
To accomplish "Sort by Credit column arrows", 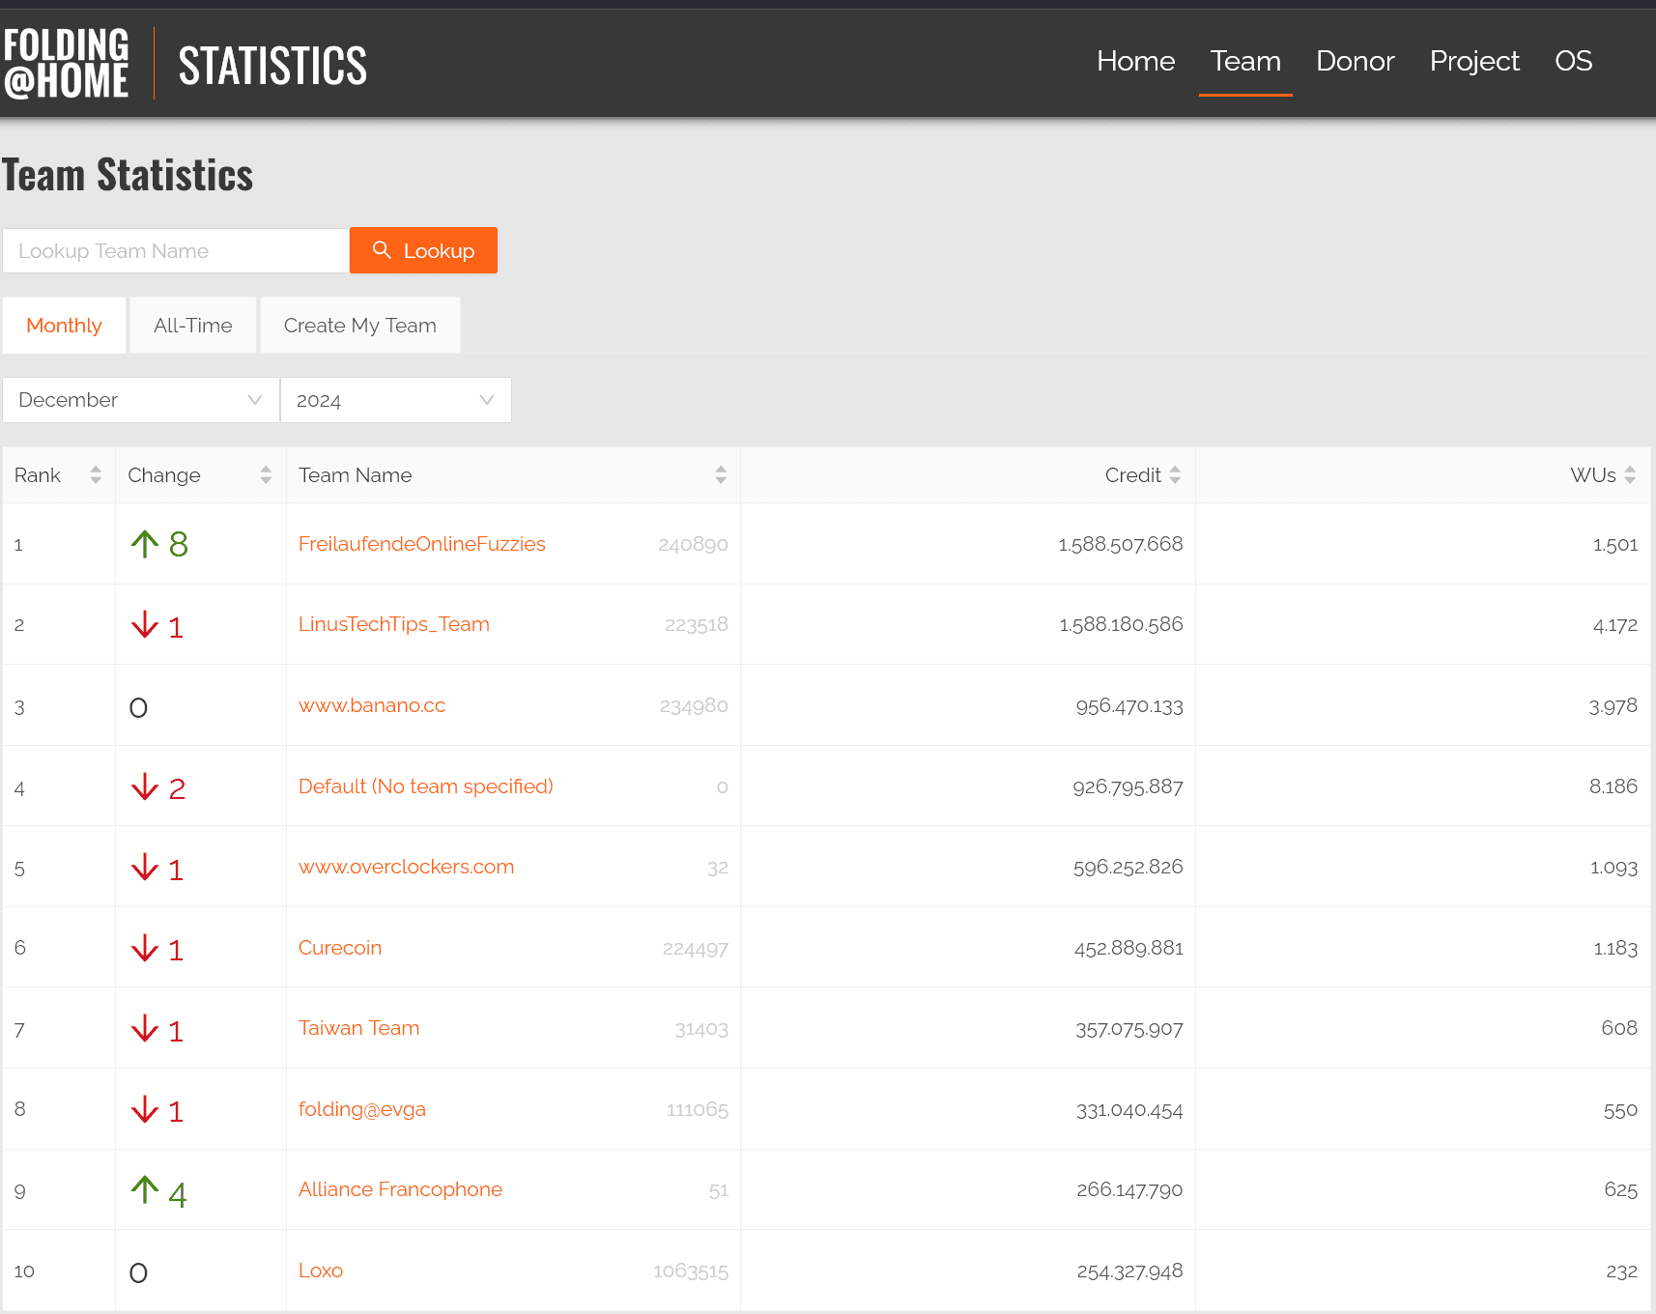I will click(x=1175, y=474).
